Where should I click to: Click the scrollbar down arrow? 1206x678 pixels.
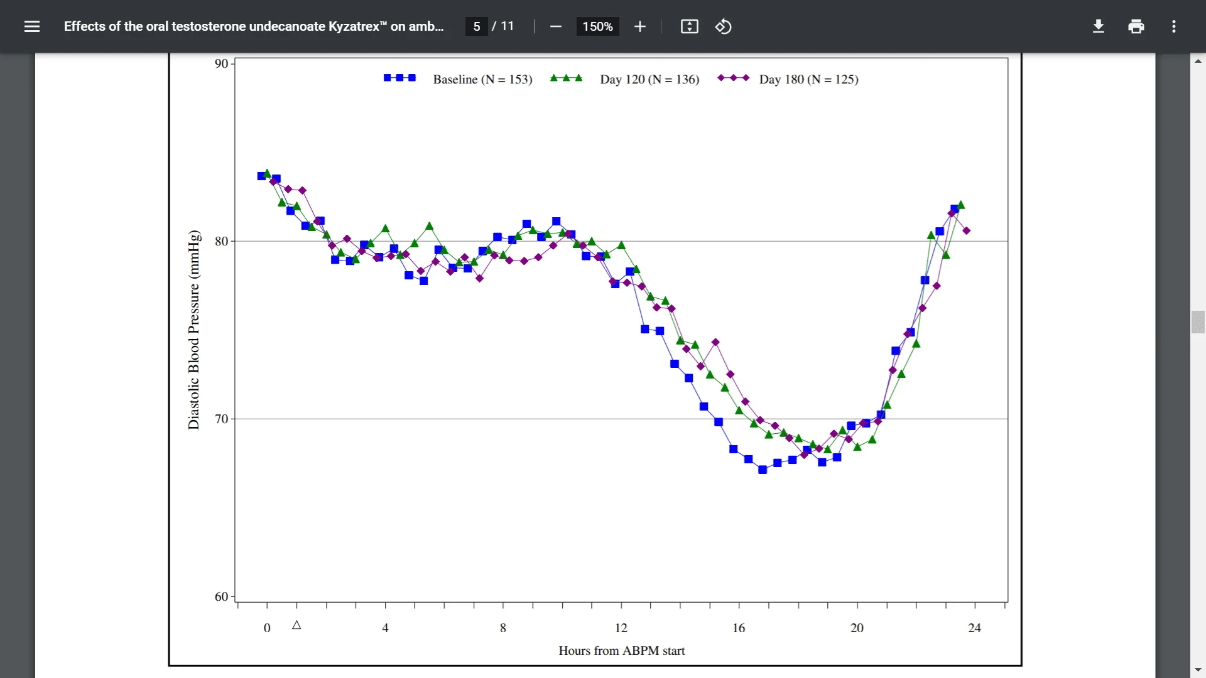coord(1198,670)
